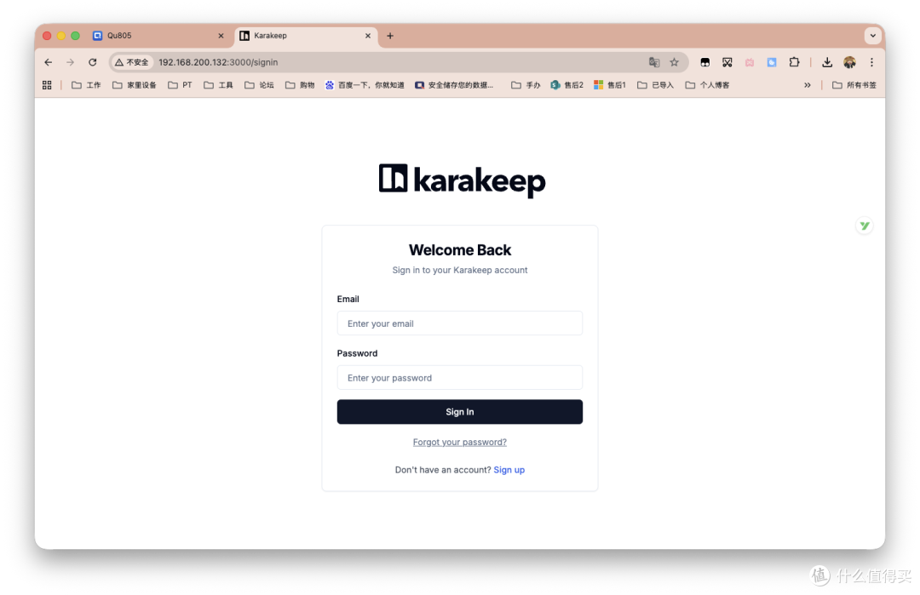The width and height of the screenshot is (920, 595).
Task: Click the translate page icon in address bar
Action: coord(654,62)
